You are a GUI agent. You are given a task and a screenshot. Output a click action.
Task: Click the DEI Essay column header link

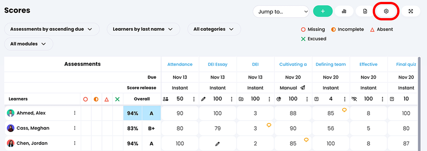pos(217,65)
